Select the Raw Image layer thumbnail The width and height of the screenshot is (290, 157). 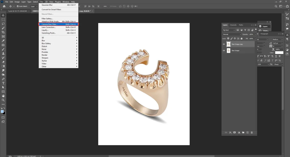[x=229, y=51]
